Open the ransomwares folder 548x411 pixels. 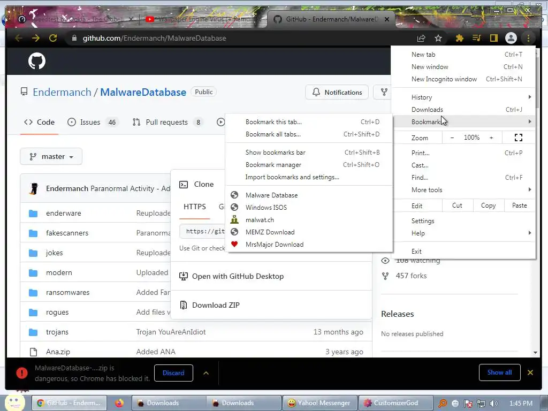[67, 293]
